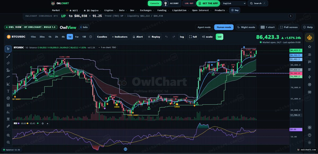Open the shapes drawing tool

point(8,70)
